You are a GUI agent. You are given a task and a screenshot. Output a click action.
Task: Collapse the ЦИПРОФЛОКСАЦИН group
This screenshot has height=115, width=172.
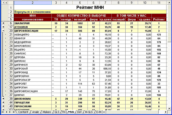coord(3,31)
